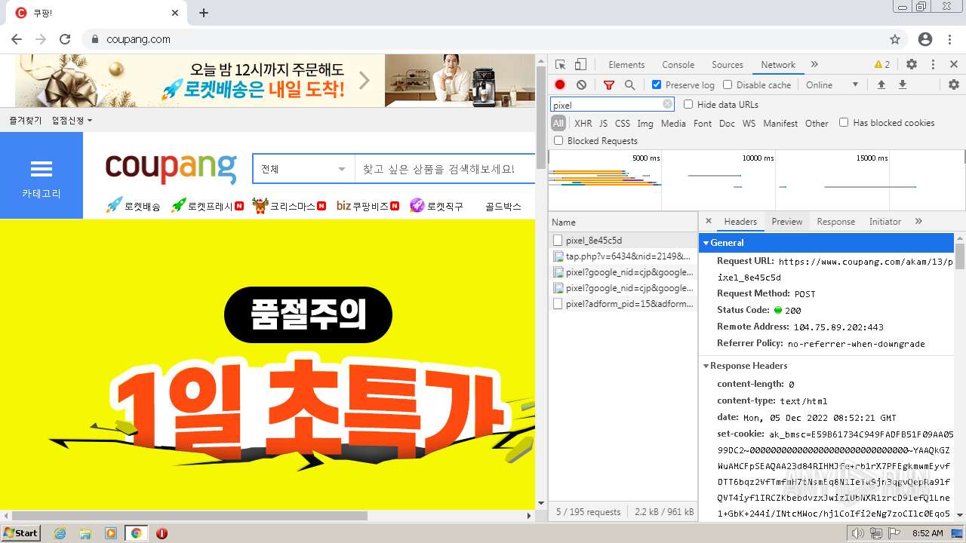Image resolution: width=966 pixels, height=543 pixels.
Task: Filter requests by Img type
Action: click(645, 124)
